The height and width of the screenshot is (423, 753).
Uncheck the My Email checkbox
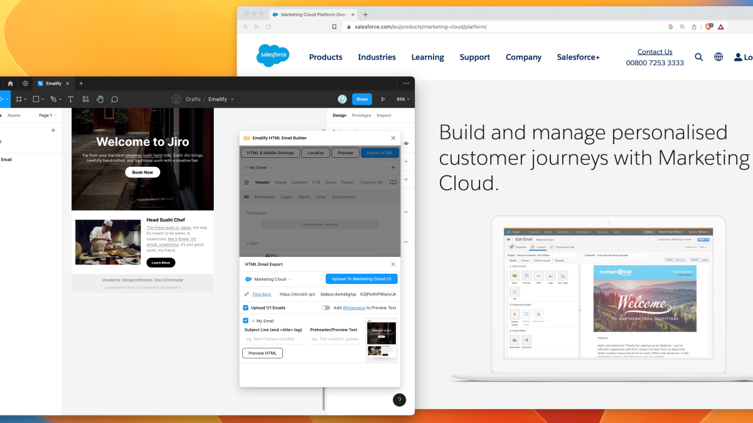tap(246, 321)
